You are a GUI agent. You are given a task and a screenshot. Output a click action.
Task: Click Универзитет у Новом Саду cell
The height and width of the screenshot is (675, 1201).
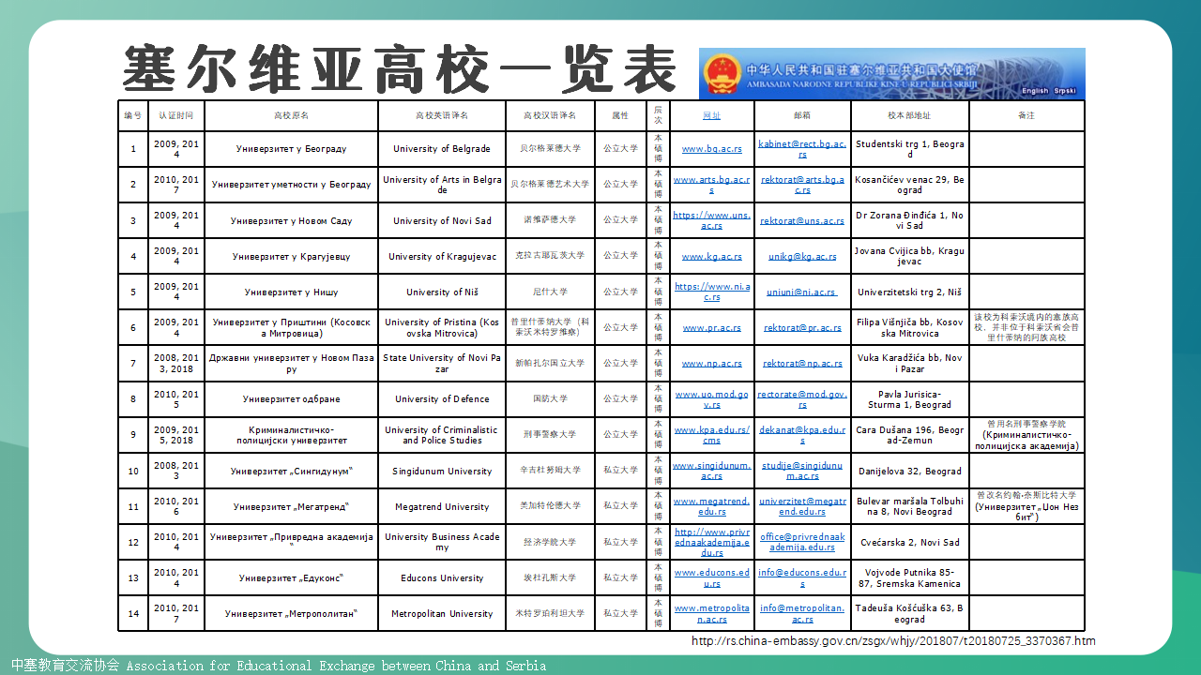[x=292, y=220]
